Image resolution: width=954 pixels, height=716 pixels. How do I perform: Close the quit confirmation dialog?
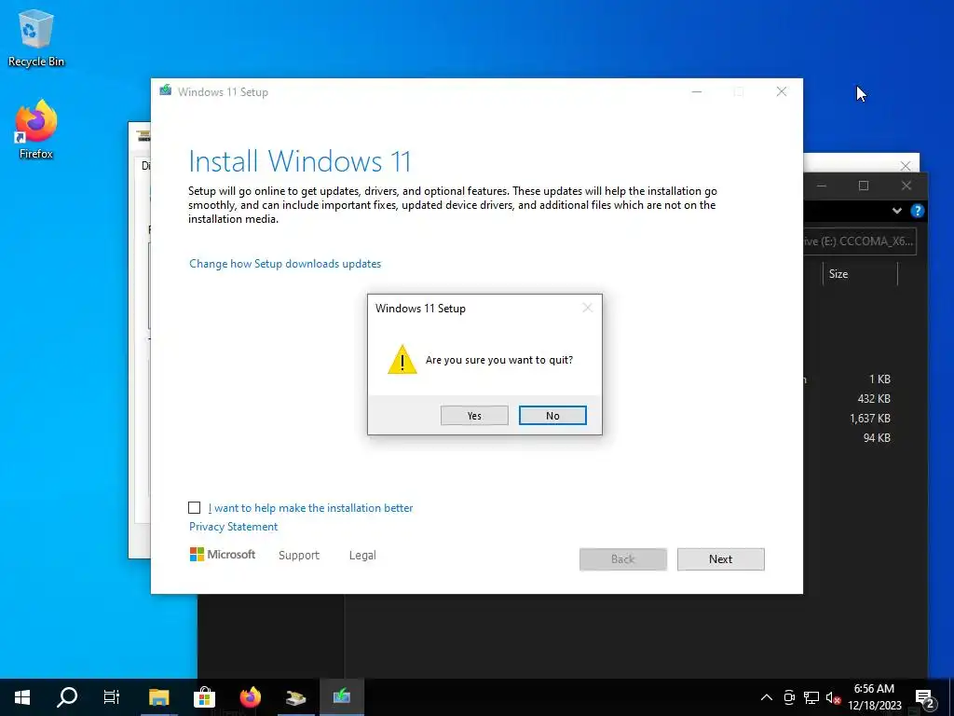(587, 308)
